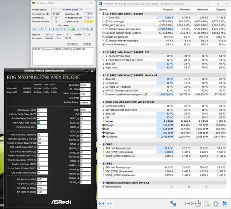Click the RAS# to CAS# Delay (tRCD) field

click(x=42, y=114)
